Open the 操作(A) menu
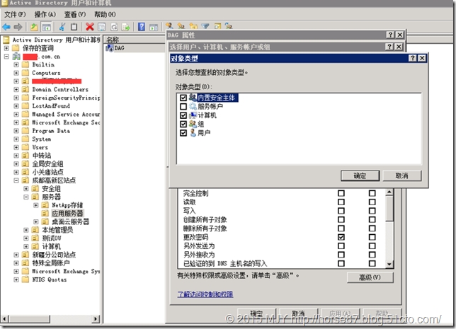456x329 pixels. (45, 14)
